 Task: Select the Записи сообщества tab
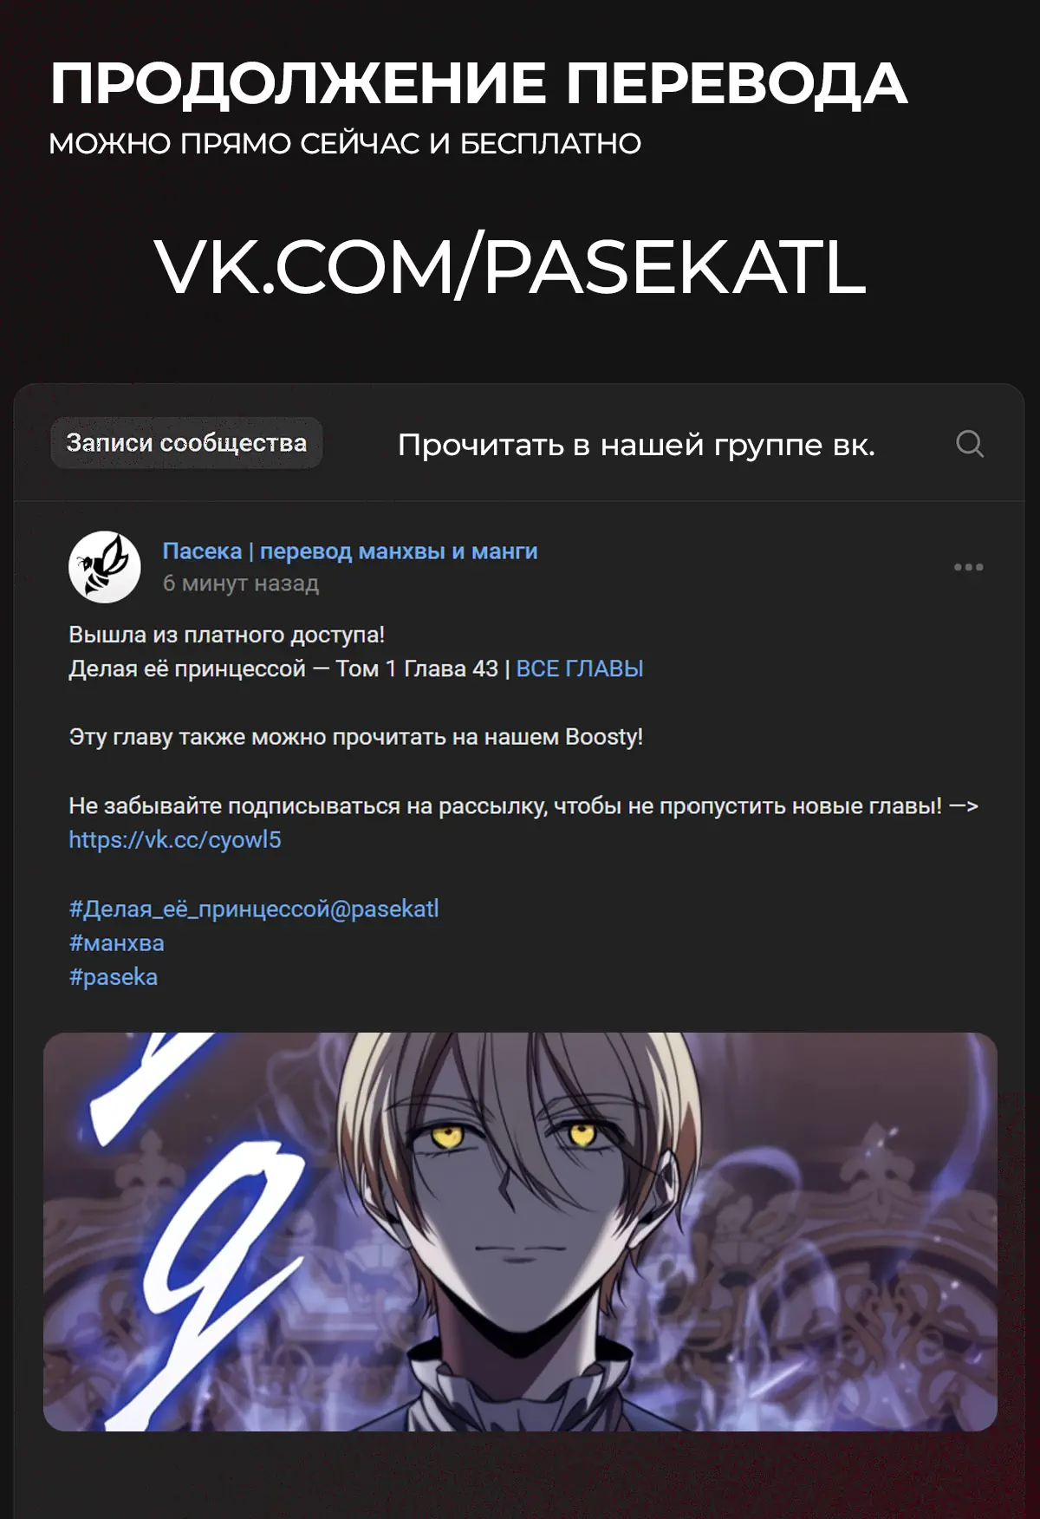(x=186, y=443)
